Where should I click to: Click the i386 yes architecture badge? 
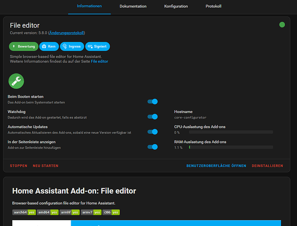[x=111, y=212]
